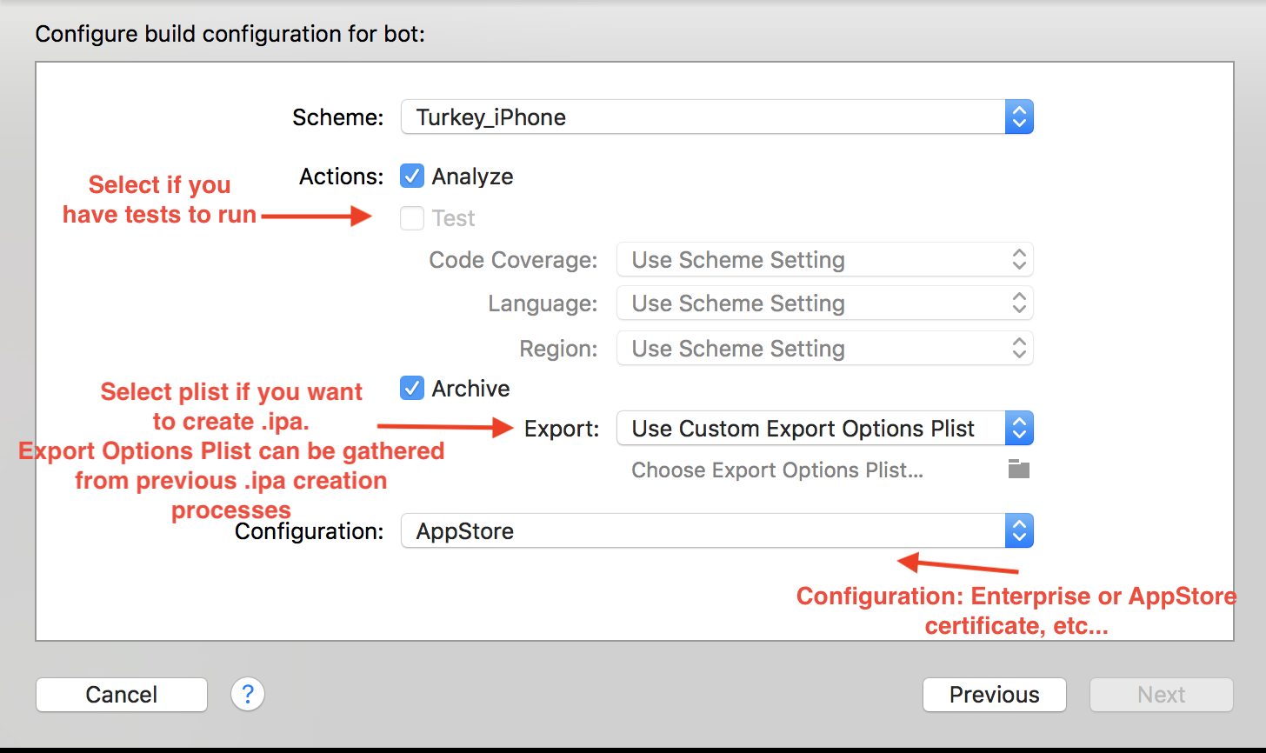Expand the Use Custom Export Options Plist menu
This screenshot has width=1266, height=753.
(810, 429)
